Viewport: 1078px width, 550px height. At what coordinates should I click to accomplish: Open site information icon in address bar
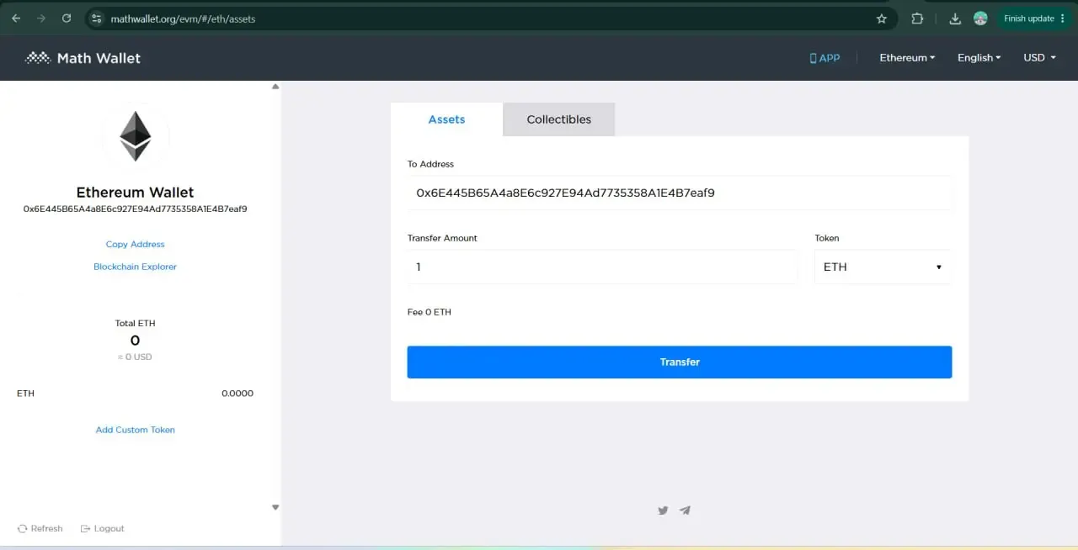click(x=96, y=19)
